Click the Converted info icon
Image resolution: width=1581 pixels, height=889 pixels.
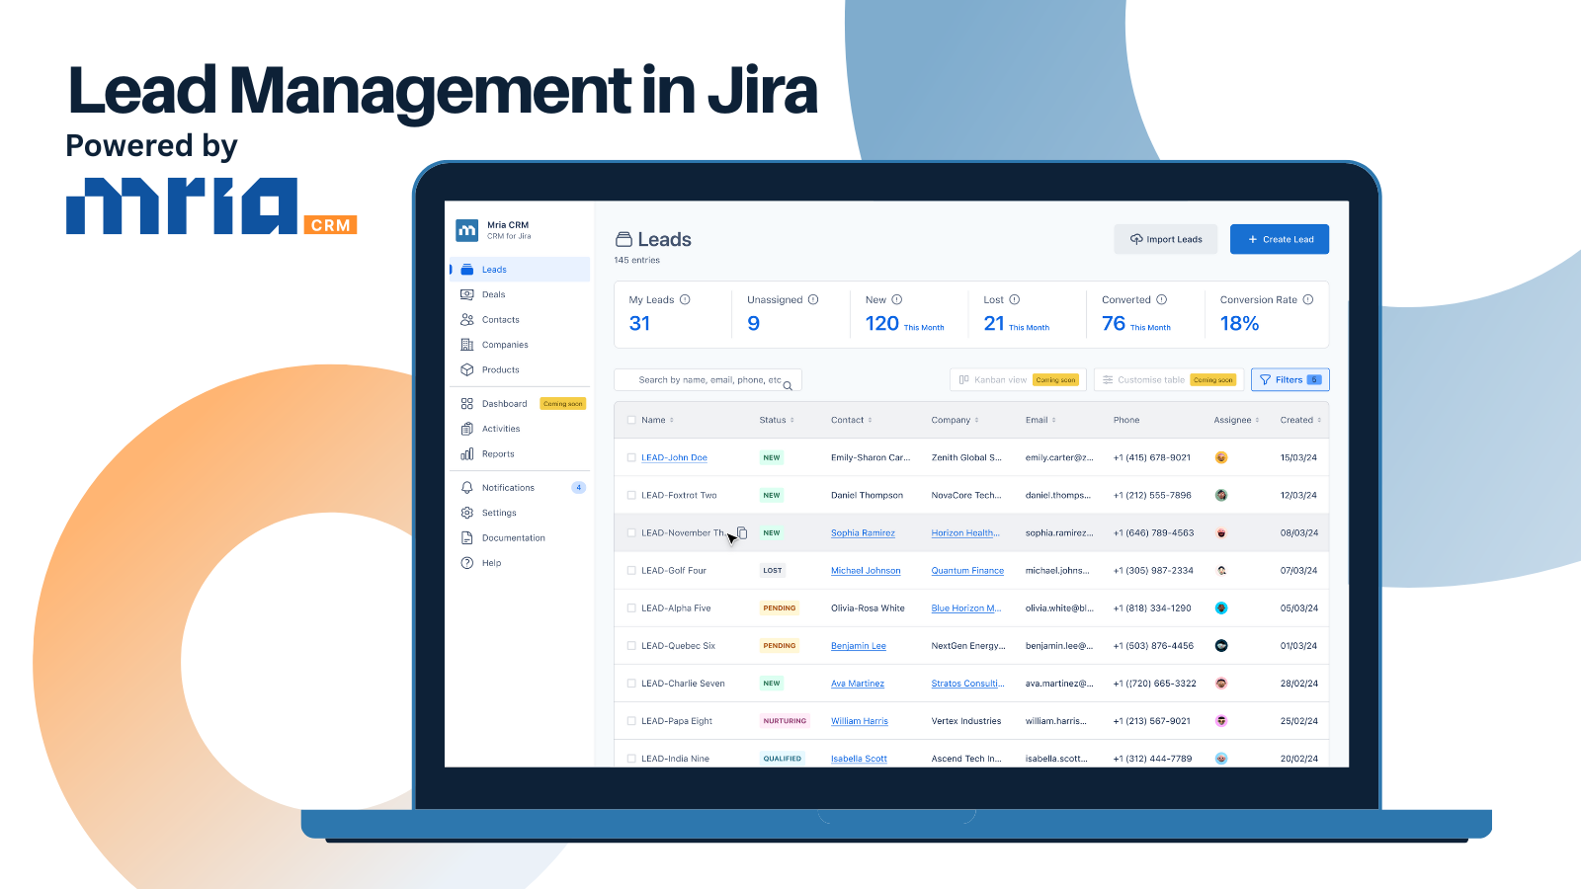(x=1162, y=299)
